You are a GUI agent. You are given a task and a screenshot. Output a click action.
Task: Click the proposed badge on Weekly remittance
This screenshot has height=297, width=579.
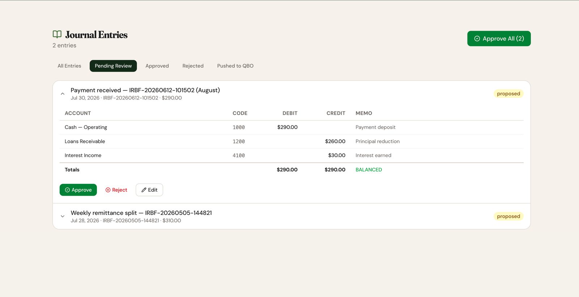point(508,216)
